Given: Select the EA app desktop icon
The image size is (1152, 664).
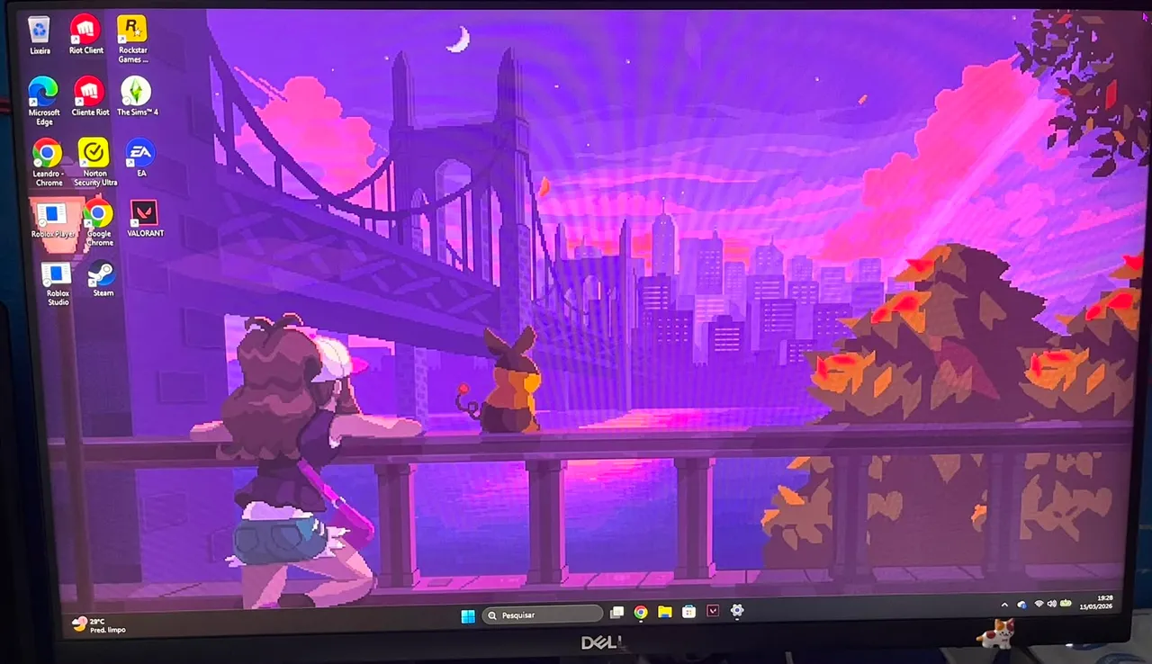Looking at the screenshot, I should [x=141, y=157].
